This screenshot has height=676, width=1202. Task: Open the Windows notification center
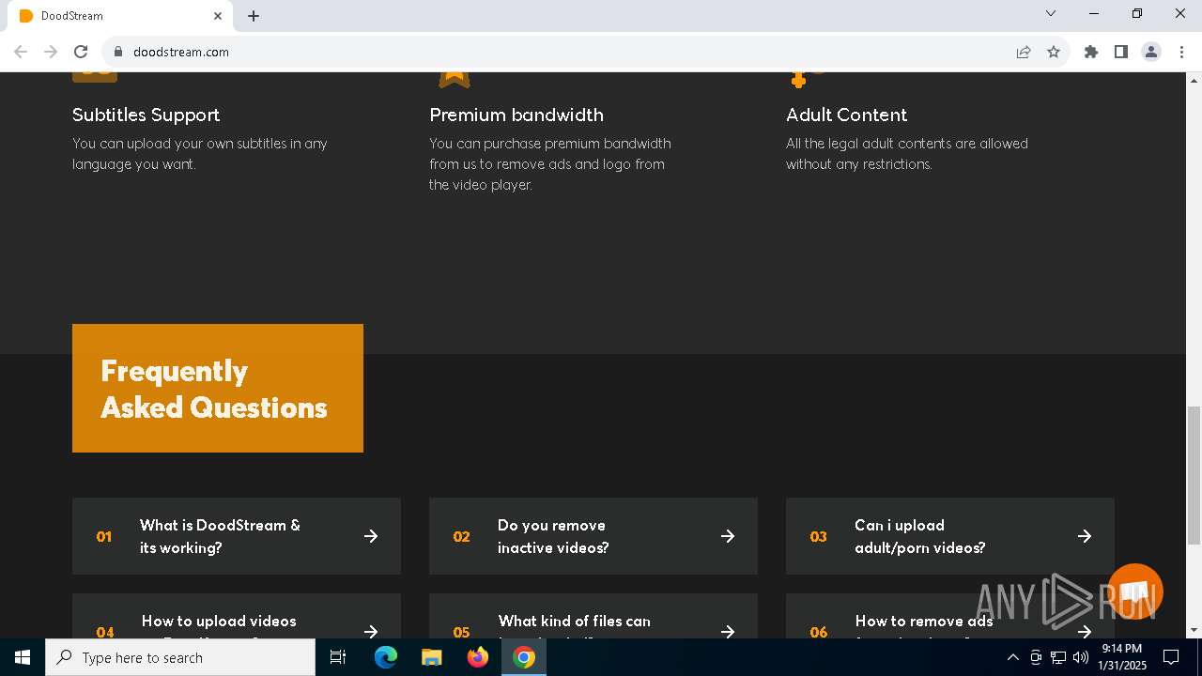tap(1171, 657)
